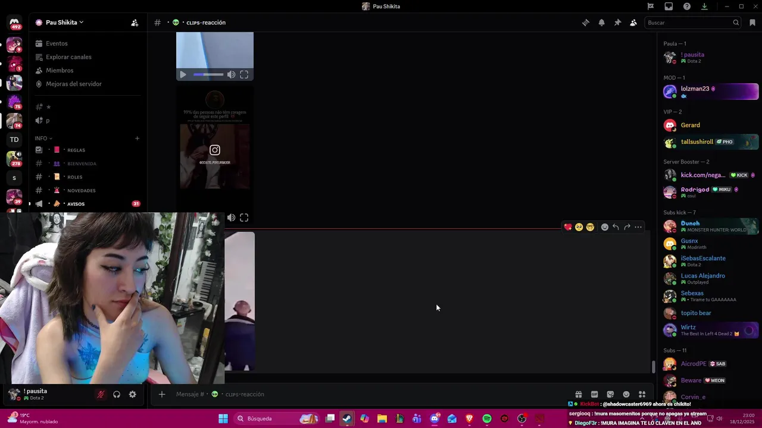762x428 pixels.
Task: Mute the top video player
Action: (x=231, y=74)
